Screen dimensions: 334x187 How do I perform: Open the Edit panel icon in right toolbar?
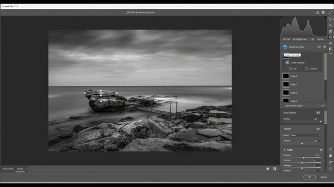pyautogui.click(x=330, y=19)
